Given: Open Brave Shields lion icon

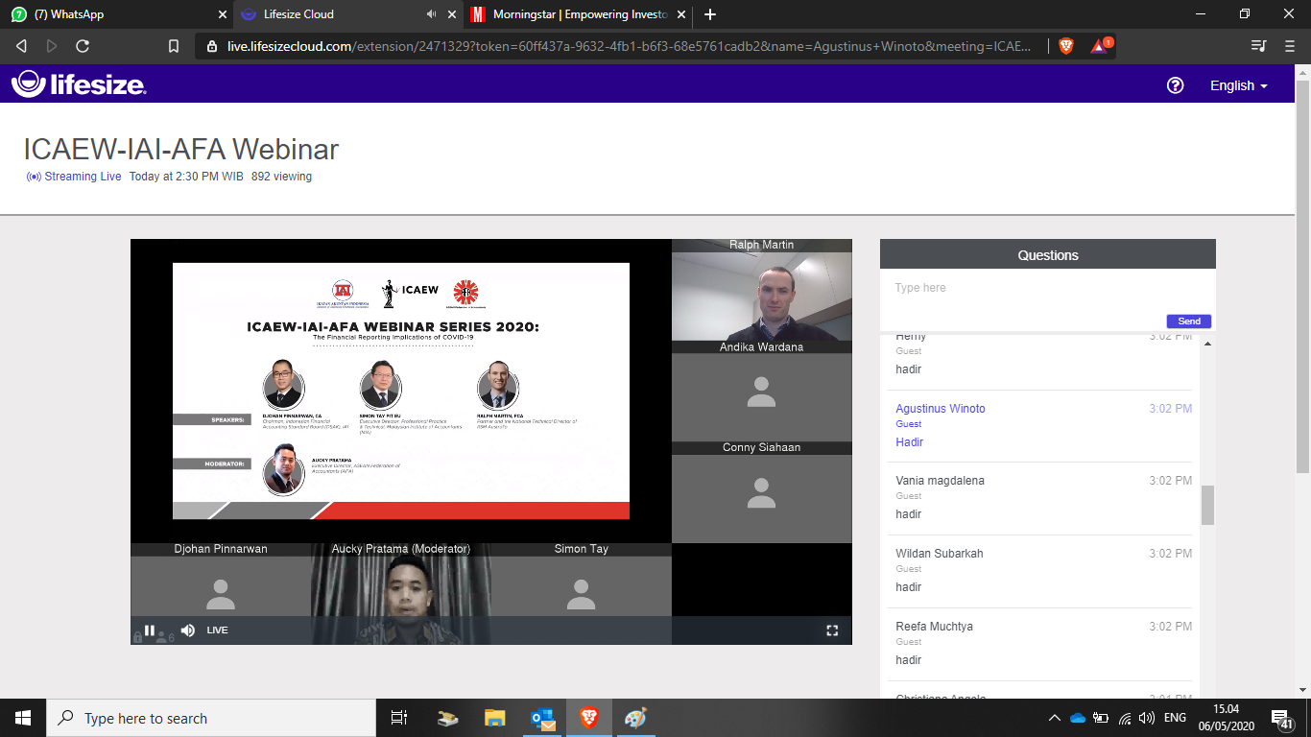Looking at the screenshot, I should (x=1066, y=45).
